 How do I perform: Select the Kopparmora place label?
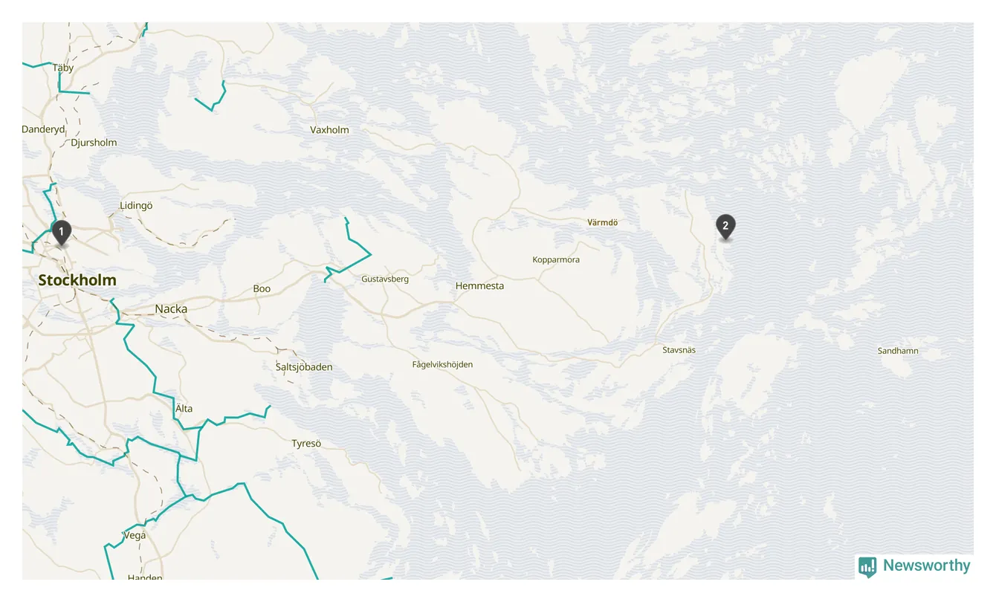click(556, 260)
